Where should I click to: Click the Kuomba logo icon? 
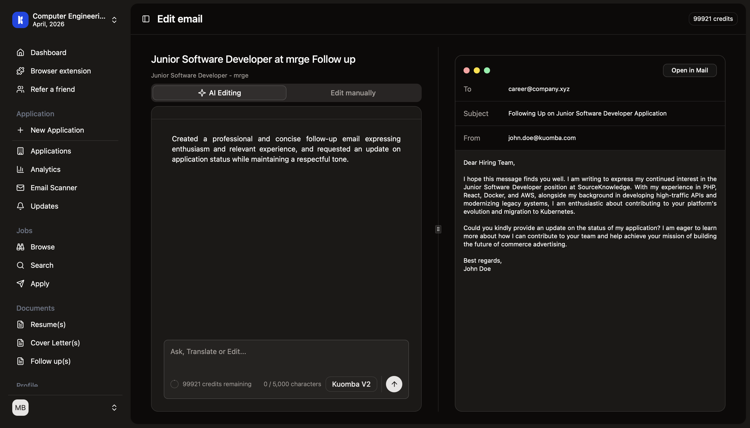[x=20, y=20]
